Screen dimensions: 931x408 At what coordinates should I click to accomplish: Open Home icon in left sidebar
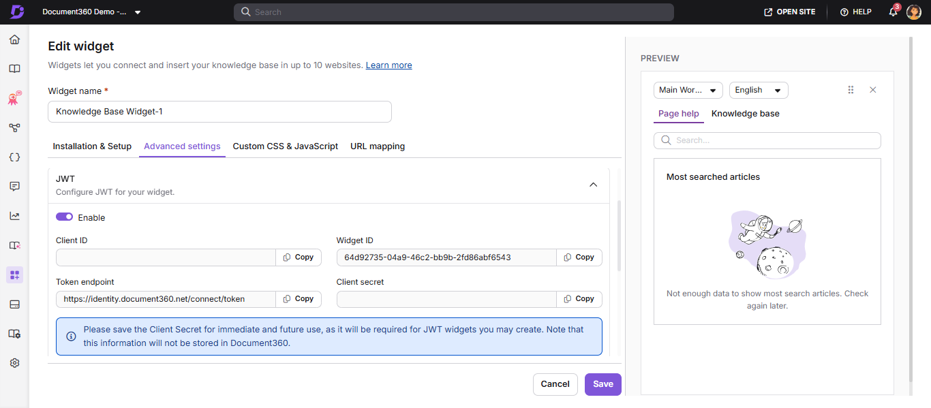tap(14, 40)
